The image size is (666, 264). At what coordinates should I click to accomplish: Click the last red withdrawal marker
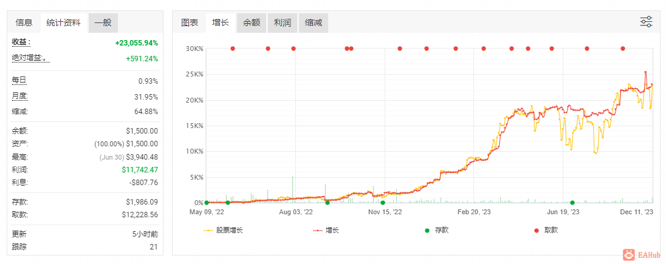[623, 49]
